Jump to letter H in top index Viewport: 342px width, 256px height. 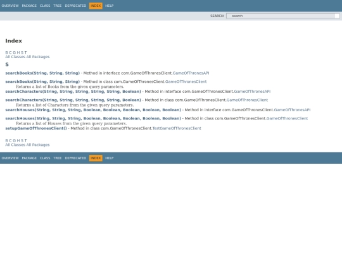[18, 52]
